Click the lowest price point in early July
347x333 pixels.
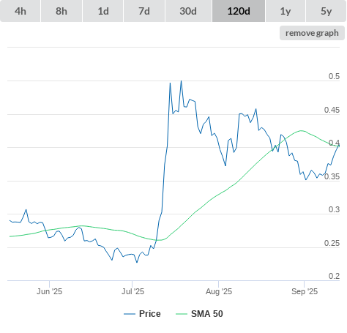[x=137, y=263]
